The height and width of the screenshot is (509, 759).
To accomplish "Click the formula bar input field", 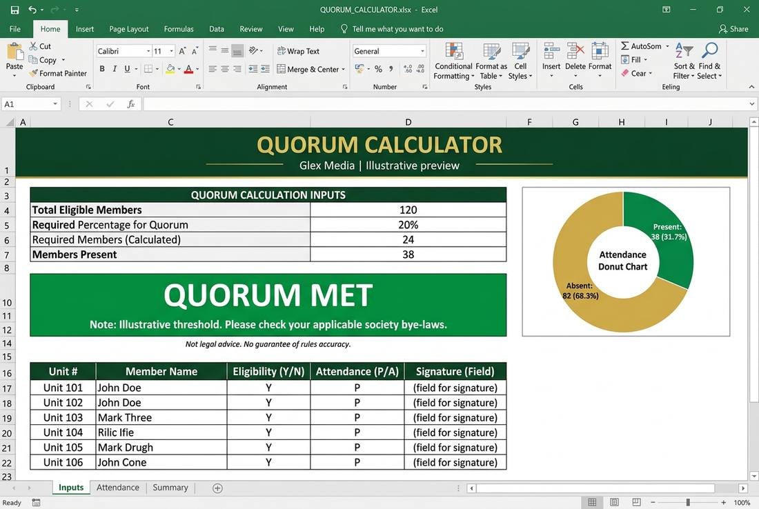I will point(445,104).
